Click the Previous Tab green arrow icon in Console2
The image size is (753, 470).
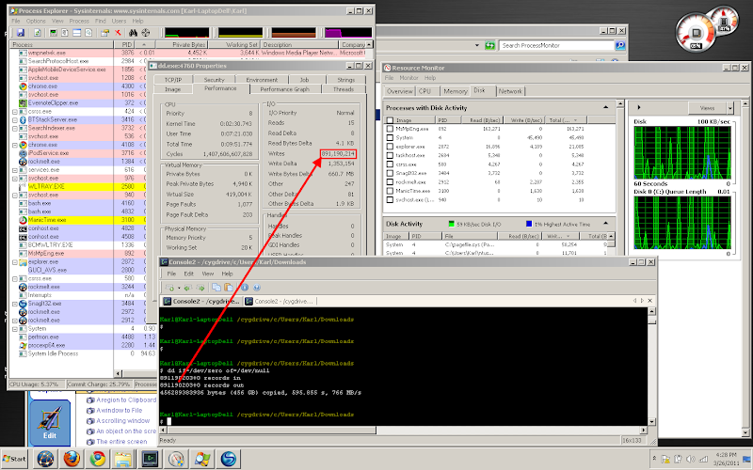coord(187,288)
